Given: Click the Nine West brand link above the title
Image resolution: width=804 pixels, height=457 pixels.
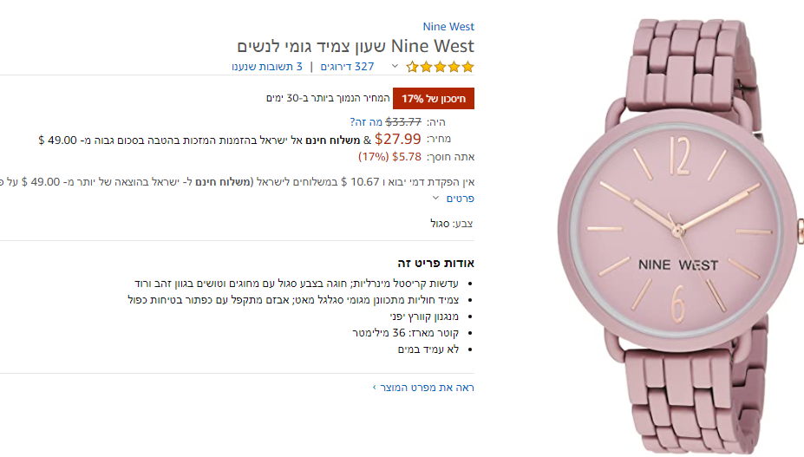Looking at the screenshot, I should point(448,27).
